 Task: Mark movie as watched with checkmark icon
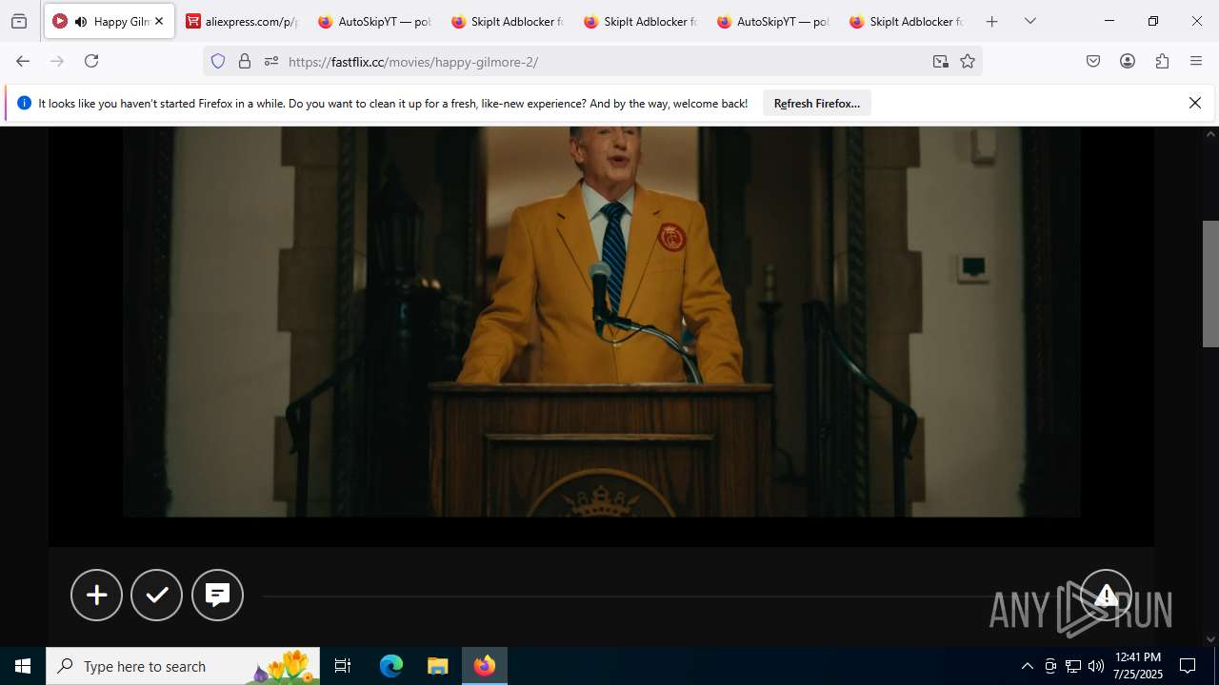[157, 595]
